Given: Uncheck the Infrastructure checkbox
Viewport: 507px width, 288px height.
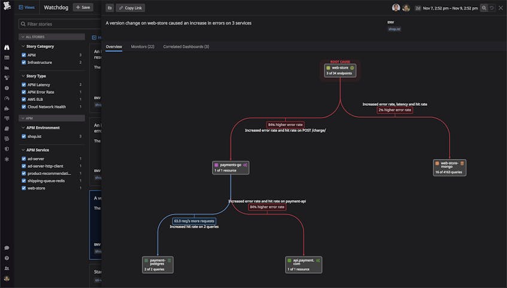Looking at the screenshot, I should click(x=23, y=62).
